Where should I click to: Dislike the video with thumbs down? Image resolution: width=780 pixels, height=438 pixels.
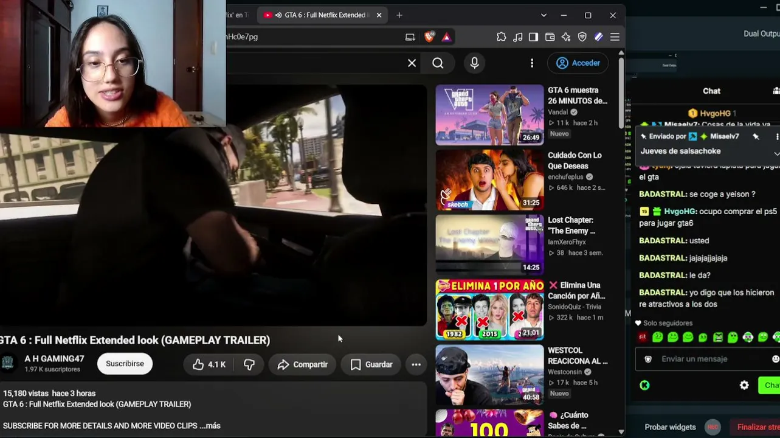tap(249, 364)
